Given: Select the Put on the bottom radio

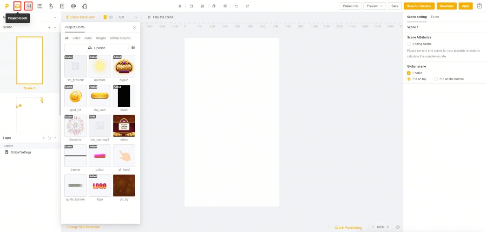Looking at the screenshot, I should [436, 79].
